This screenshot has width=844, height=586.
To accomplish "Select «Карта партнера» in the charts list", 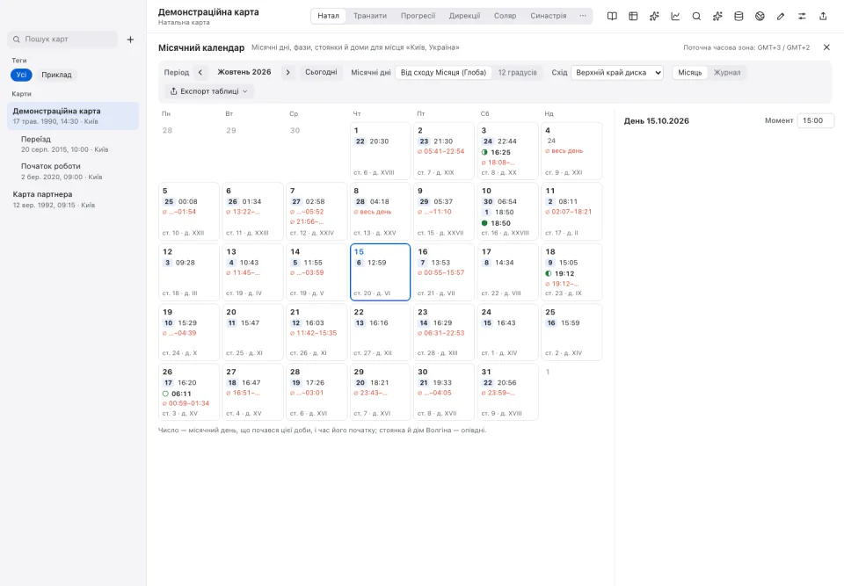I will point(73,199).
